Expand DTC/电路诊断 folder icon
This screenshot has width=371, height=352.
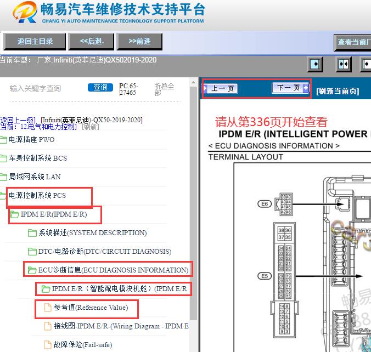(32, 252)
